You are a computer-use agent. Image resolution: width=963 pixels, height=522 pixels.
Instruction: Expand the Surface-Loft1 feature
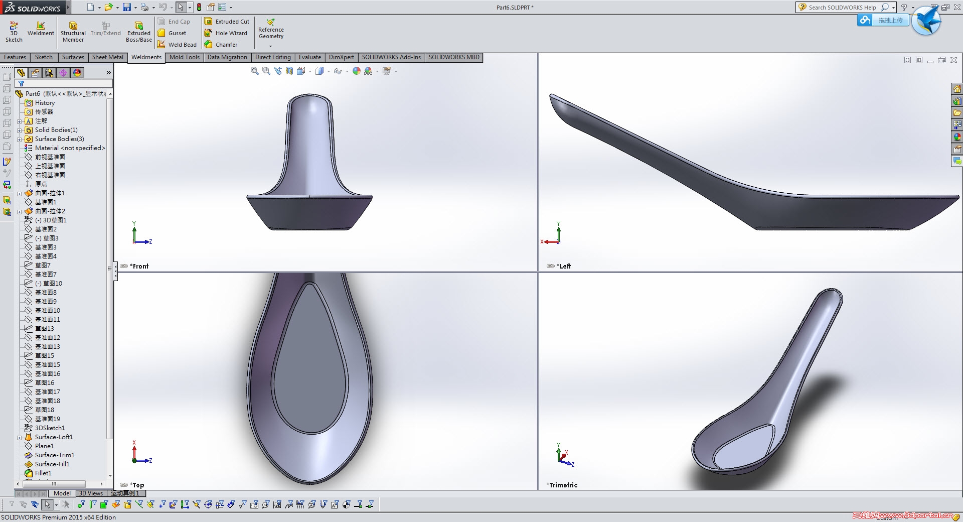coord(20,437)
